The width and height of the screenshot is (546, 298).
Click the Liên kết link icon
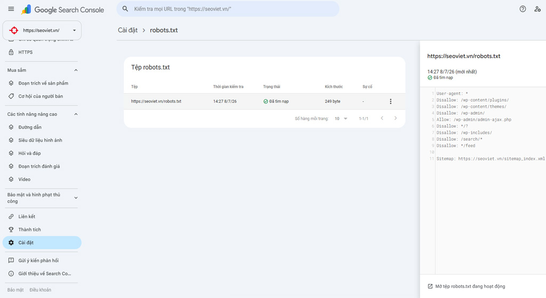(11, 216)
